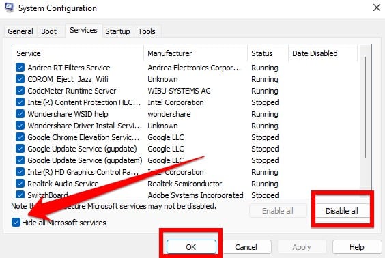Viewport: 385px width, 258px height.
Task: Select the Andrea RT Filters Service row text
Action: pos(69,68)
